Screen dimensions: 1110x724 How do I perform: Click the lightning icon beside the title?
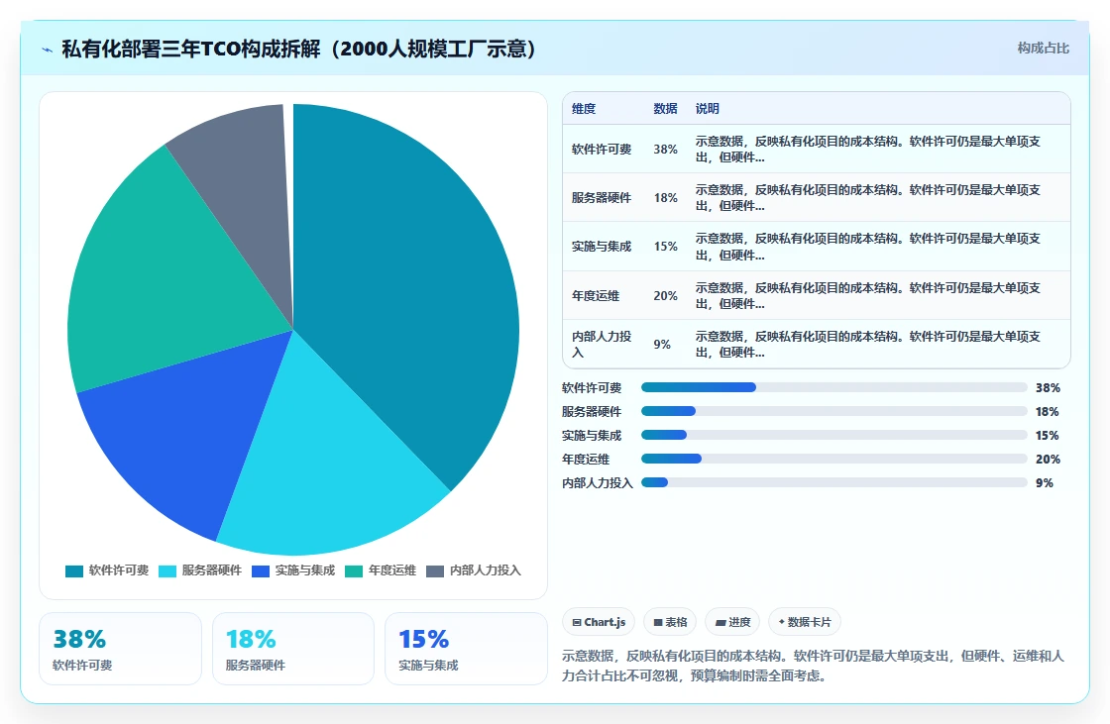coord(48,50)
